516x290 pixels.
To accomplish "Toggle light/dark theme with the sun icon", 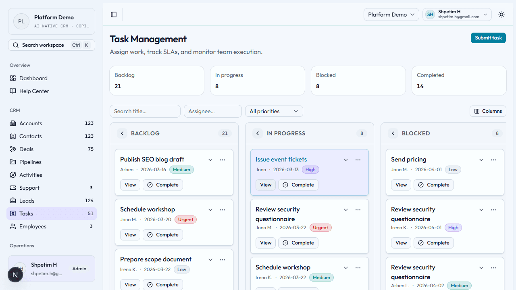I will 501,14.
